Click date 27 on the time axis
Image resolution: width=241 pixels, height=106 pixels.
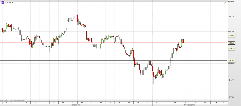click(x=129, y=102)
